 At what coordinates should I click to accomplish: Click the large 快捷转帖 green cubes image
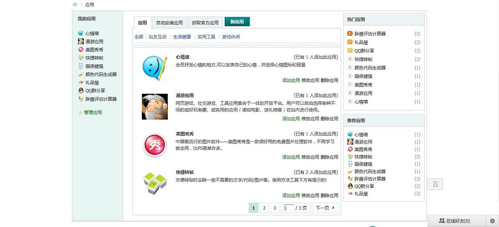coord(155,183)
